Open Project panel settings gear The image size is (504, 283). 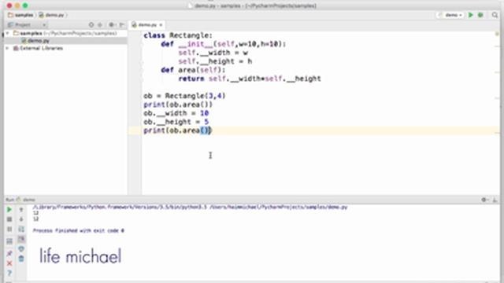click(x=112, y=24)
